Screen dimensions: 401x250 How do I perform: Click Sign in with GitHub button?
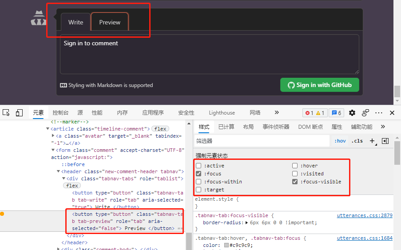[320, 85]
